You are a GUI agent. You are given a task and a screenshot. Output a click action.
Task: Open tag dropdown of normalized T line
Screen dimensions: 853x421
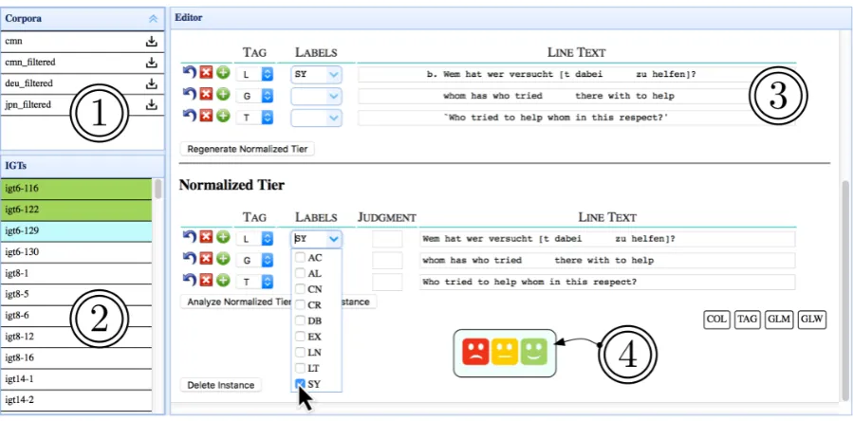click(254, 282)
